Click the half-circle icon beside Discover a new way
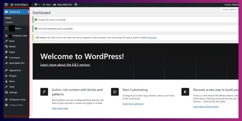This screenshot has width=242, height=121. click(185, 92)
